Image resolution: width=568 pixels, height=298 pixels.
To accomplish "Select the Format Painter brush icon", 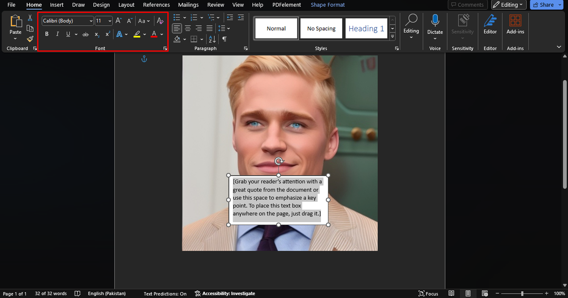I will pos(30,39).
